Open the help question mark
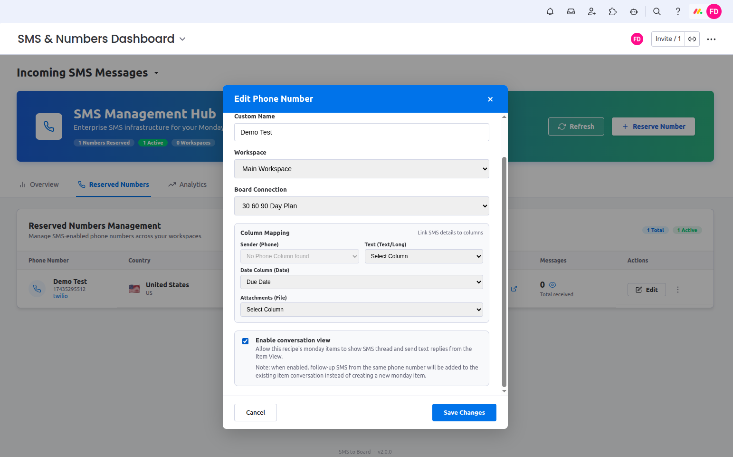 (x=678, y=11)
